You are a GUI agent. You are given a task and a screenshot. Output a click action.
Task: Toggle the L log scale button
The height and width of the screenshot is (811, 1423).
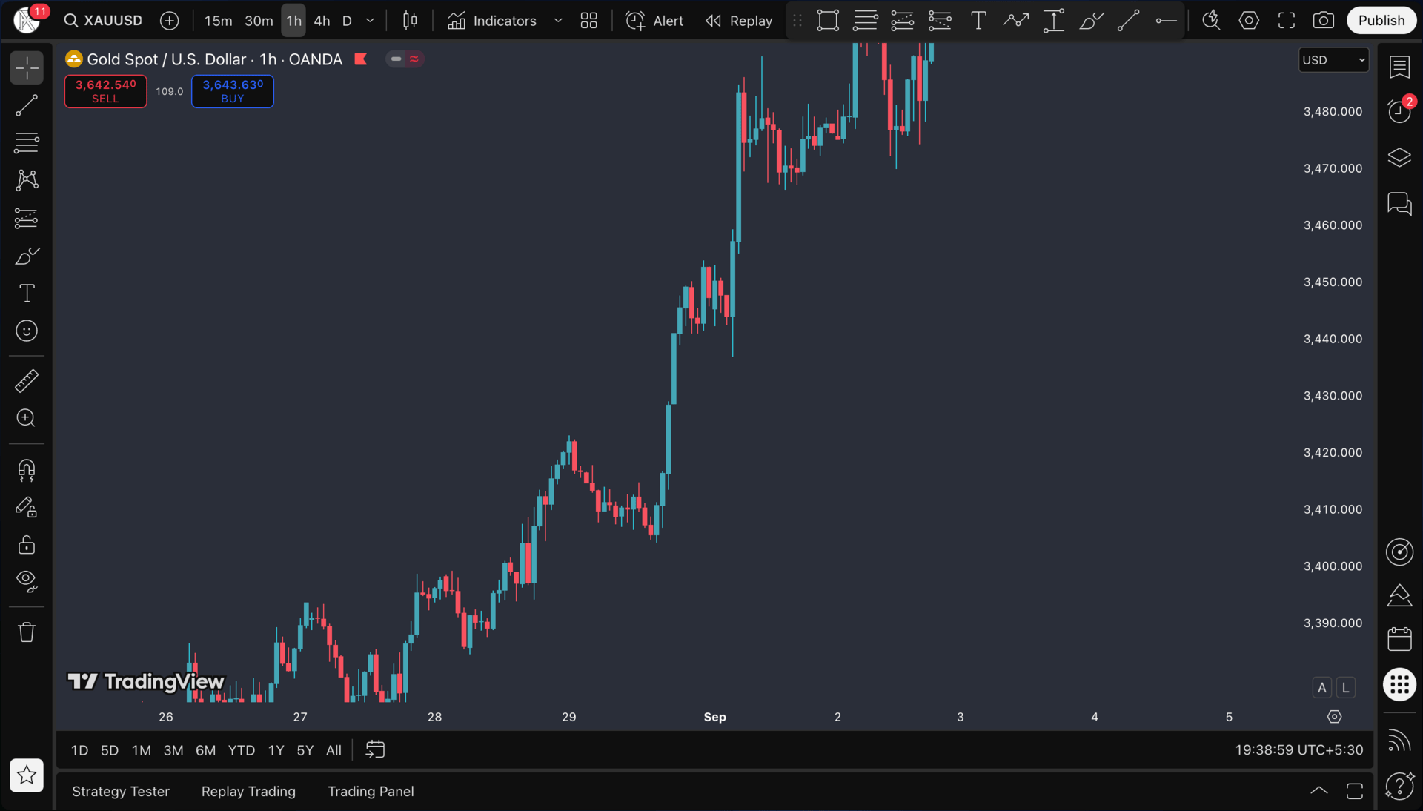[1346, 688]
